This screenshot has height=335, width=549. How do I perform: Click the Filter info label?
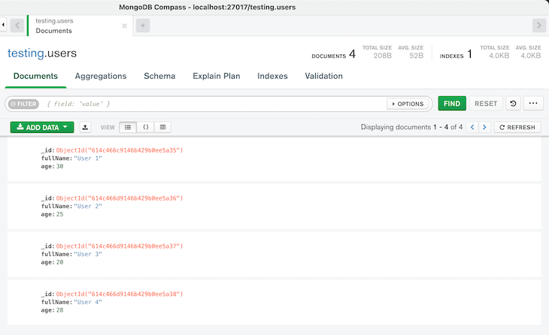click(x=23, y=104)
